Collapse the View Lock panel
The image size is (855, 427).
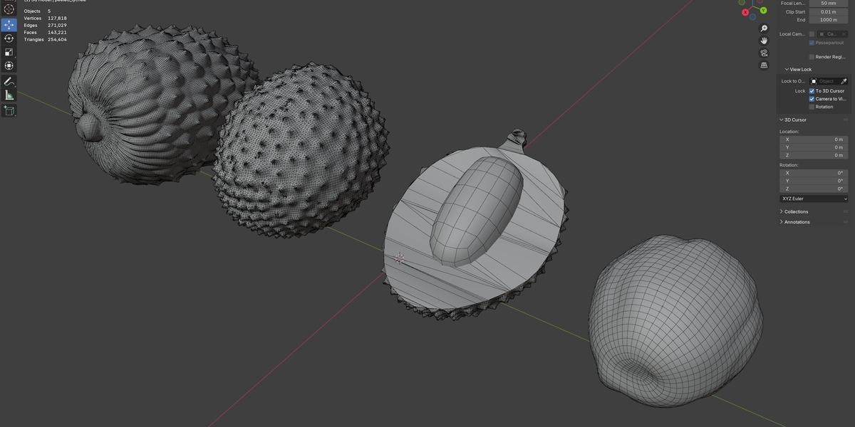pyautogui.click(x=800, y=69)
